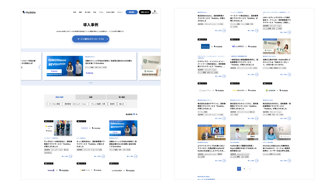Select pagination page 1
This screenshot has width=335, height=188.
click(239, 169)
